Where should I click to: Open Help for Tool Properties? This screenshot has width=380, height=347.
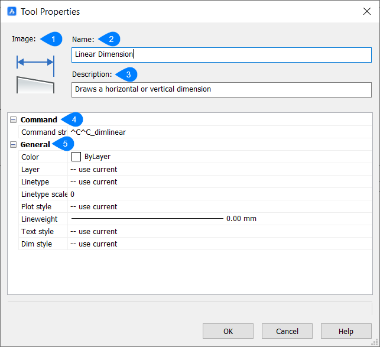pyautogui.click(x=346, y=331)
